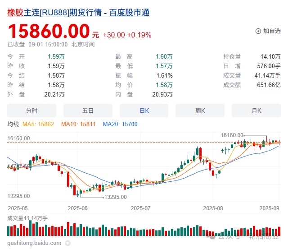Click the percentage change +0.19%

[x=139, y=35]
